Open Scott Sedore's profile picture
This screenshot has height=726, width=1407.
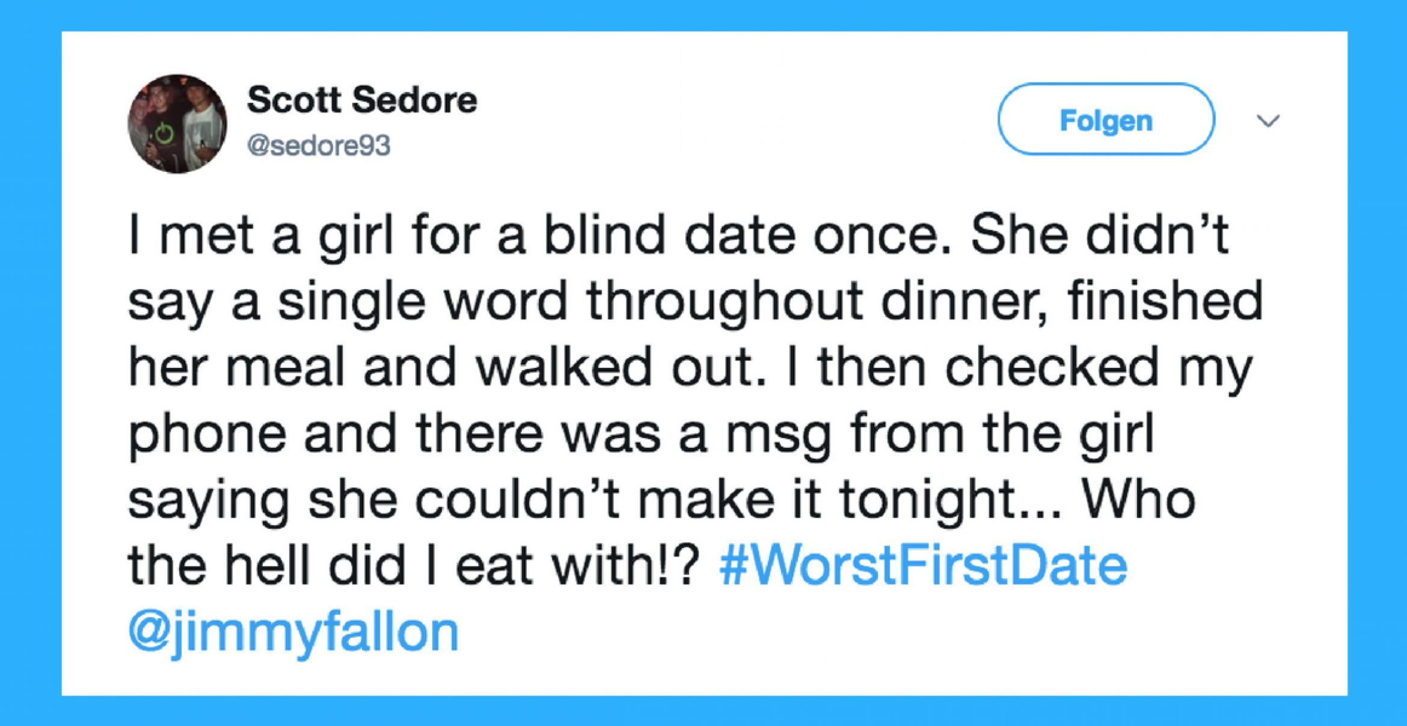click(x=177, y=124)
